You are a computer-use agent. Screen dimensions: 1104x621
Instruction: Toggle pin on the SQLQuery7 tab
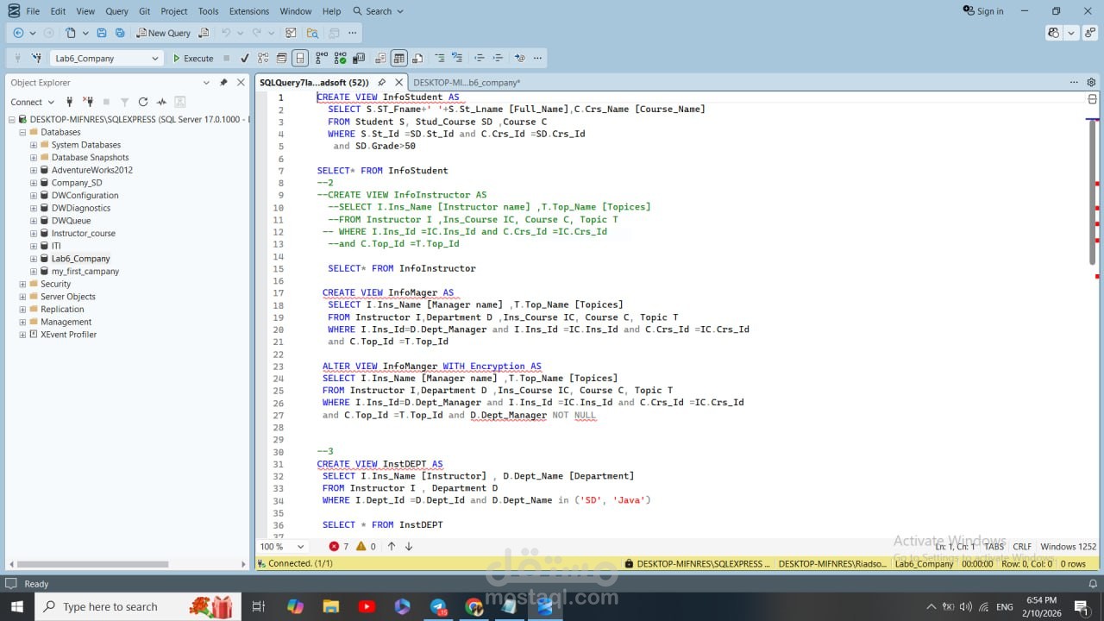click(381, 83)
